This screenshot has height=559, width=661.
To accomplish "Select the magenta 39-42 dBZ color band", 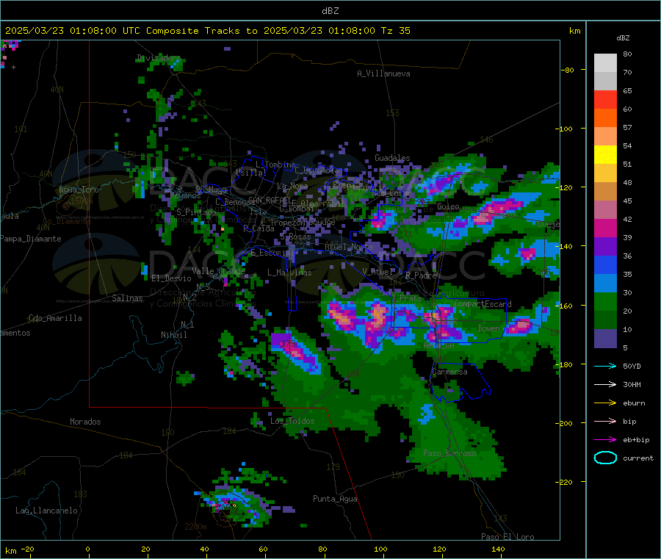I will point(605,228).
